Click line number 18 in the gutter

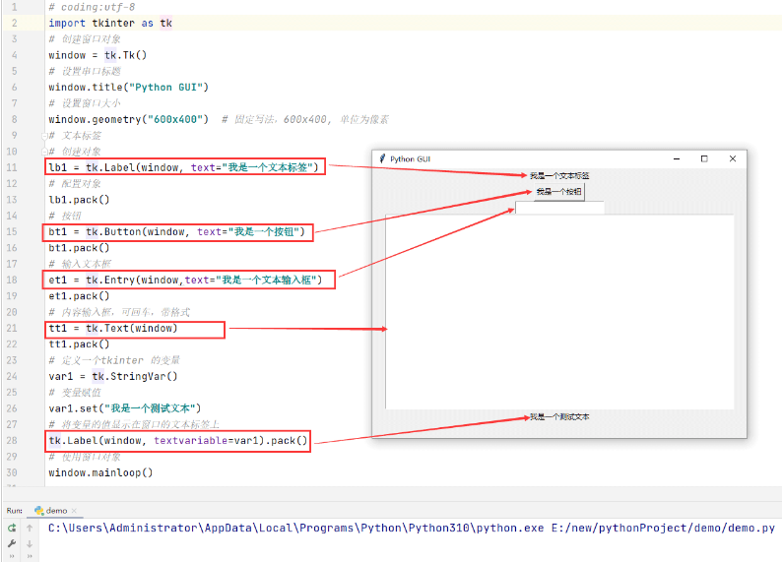pyautogui.click(x=12, y=280)
